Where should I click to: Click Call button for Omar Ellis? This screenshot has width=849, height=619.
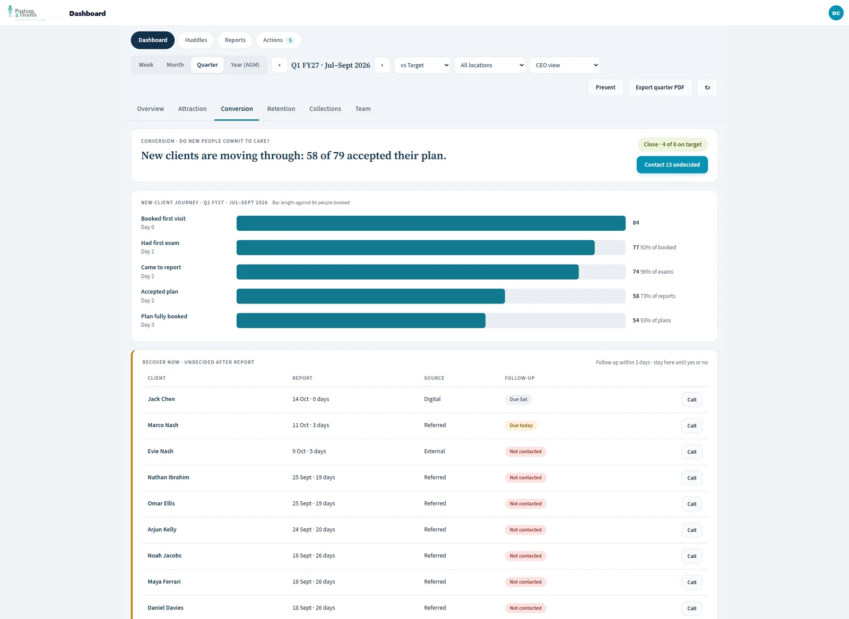[x=691, y=504]
